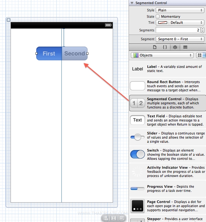This screenshot has height=222, width=206.
Task: Click the Segments number field
Action: tap(178, 30)
